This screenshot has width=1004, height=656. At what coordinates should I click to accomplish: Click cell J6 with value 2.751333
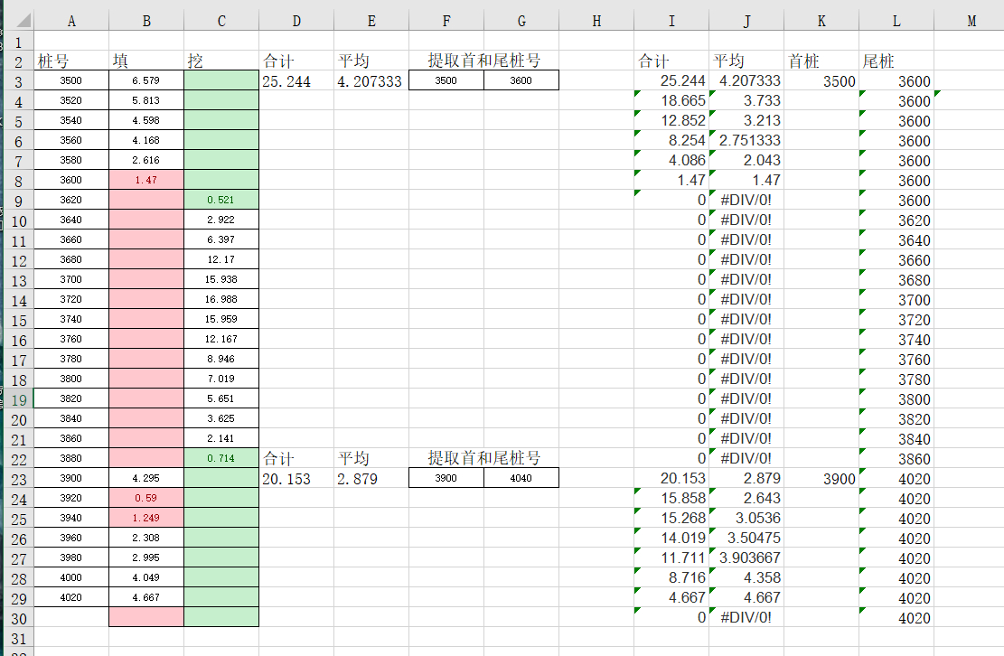[746, 140]
